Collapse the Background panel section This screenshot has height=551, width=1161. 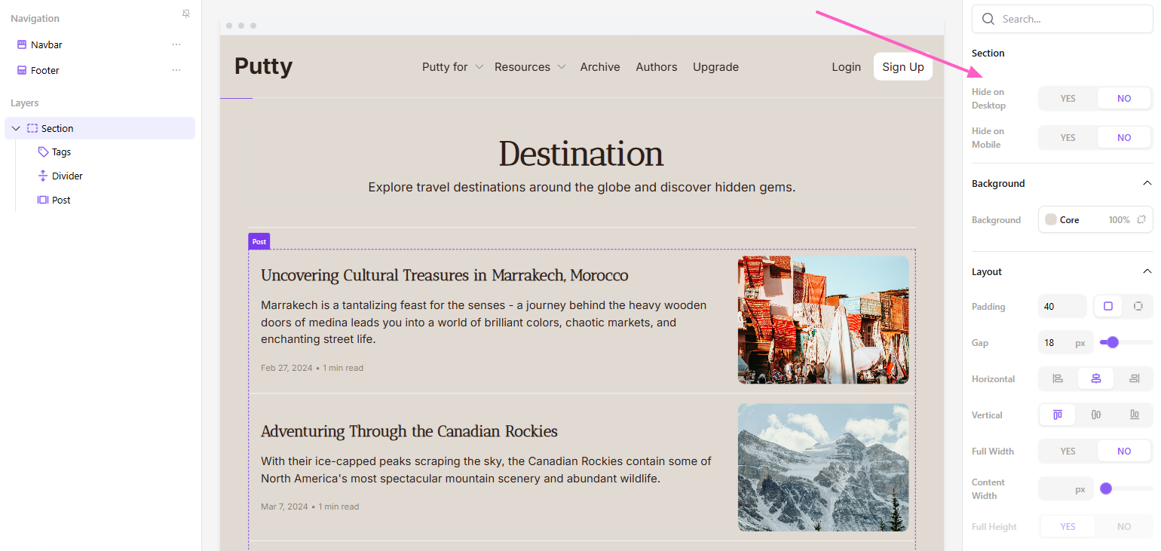[1147, 183]
